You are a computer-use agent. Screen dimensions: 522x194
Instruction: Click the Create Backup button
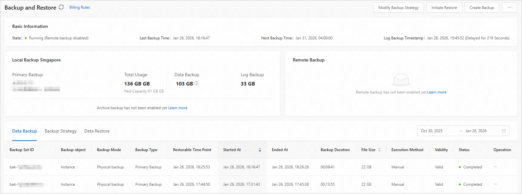pos(482,7)
